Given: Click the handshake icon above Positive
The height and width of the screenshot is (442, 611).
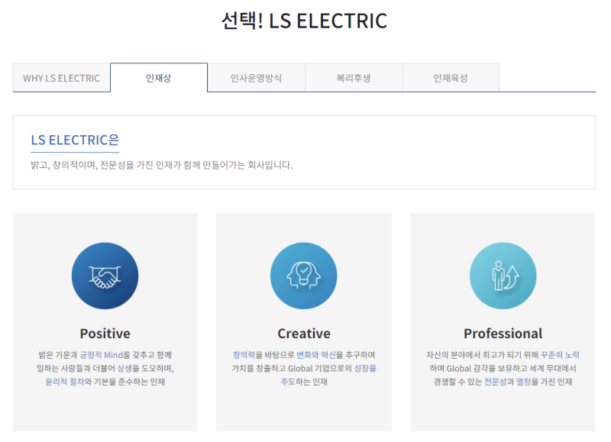Looking at the screenshot, I should click(105, 276).
